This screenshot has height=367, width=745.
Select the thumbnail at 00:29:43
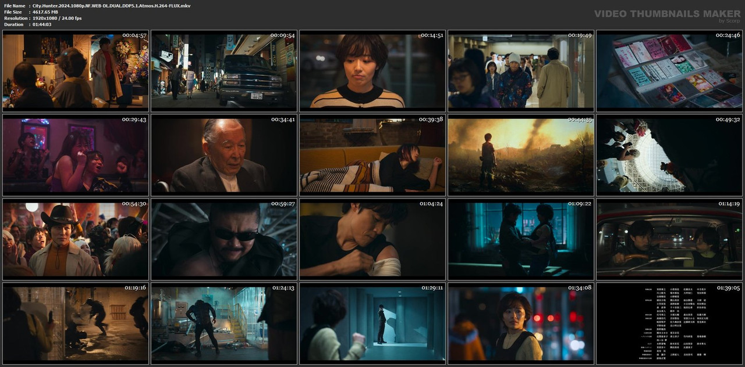click(x=76, y=154)
